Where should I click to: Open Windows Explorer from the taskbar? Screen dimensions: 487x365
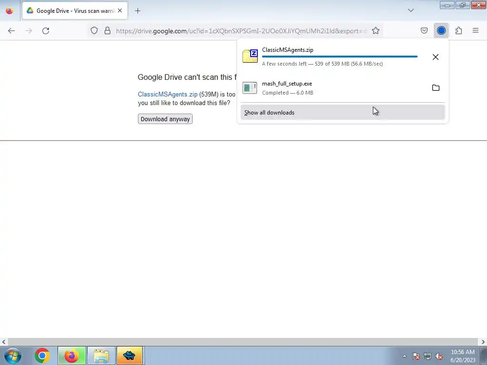(101, 355)
